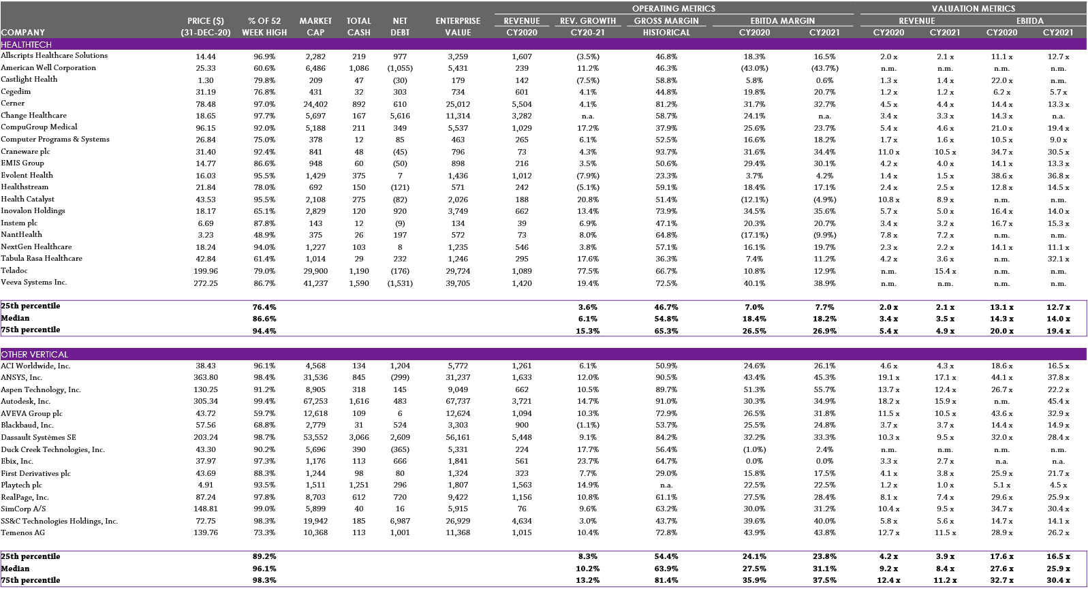The width and height of the screenshot is (1088, 591).
Task: Click Other Vertical 75th percentile label
Action: pos(31,580)
